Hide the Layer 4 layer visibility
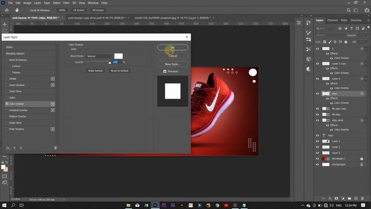This screenshot has height=209, width=371. [318, 79]
